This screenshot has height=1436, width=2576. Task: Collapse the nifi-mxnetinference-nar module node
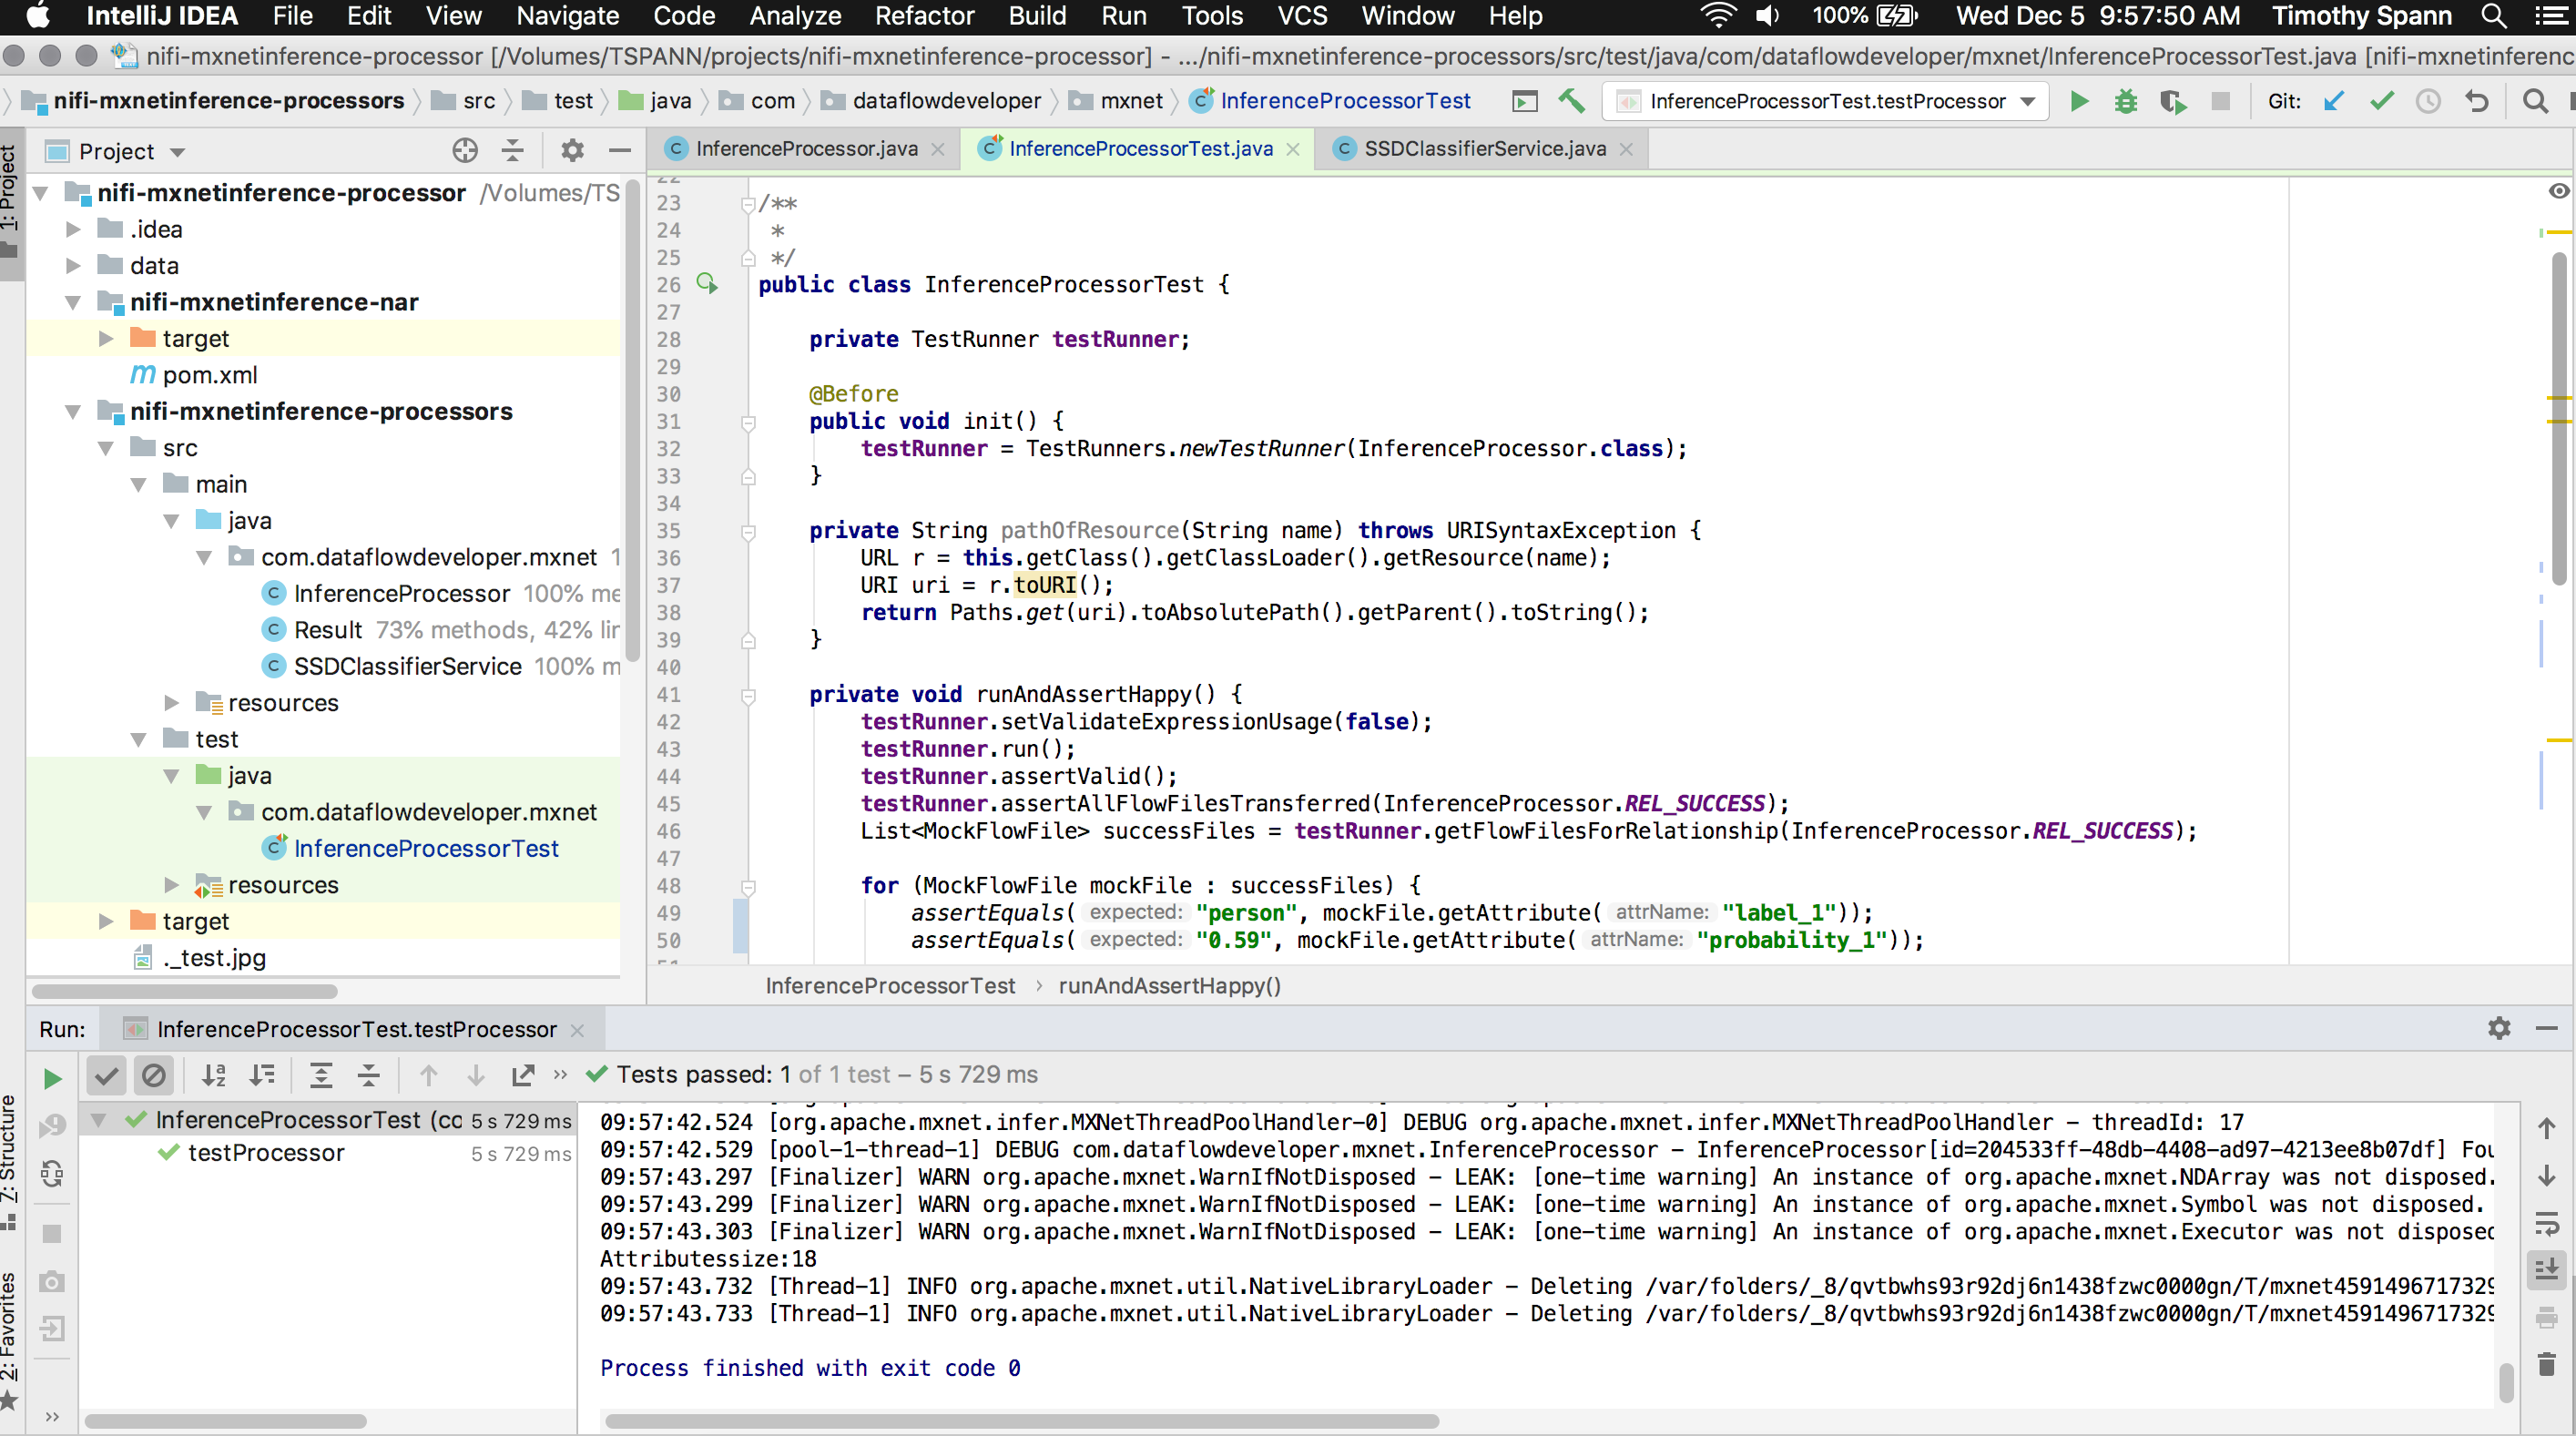click(73, 302)
